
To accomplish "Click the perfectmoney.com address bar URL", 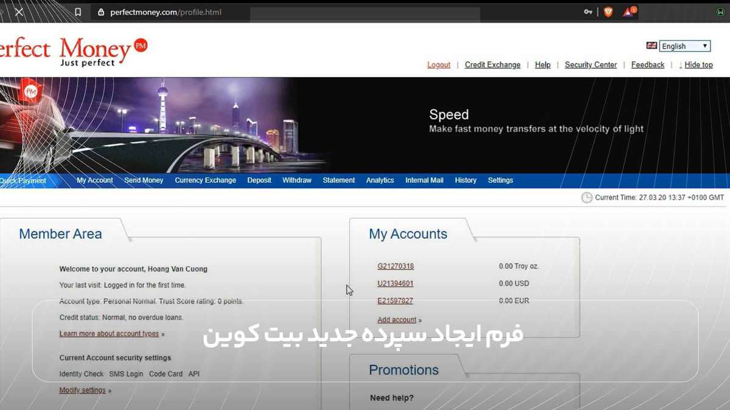I will 165,12.
